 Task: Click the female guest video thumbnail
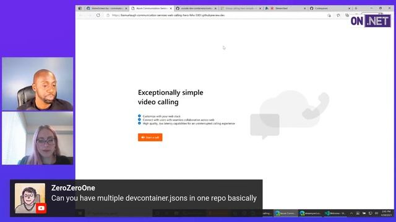pos(37,138)
